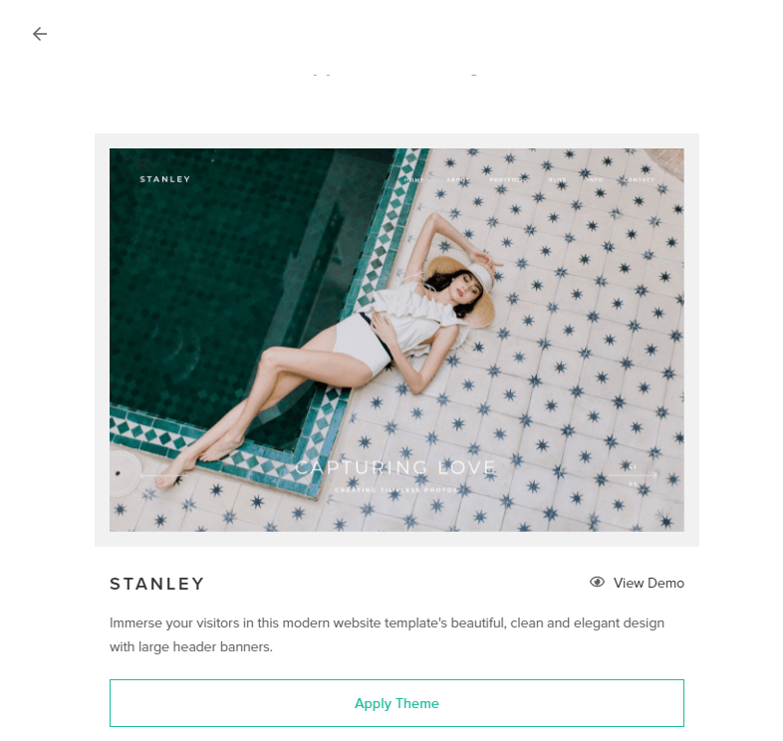Click the eye icon beside View Demo
This screenshot has width=783, height=741.
[x=597, y=582]
